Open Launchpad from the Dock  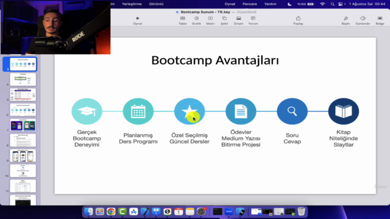pos(100,212)
